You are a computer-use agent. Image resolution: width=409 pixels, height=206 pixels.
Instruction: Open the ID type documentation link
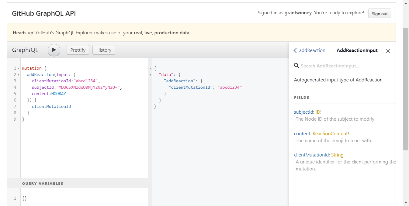pos(317,112)
